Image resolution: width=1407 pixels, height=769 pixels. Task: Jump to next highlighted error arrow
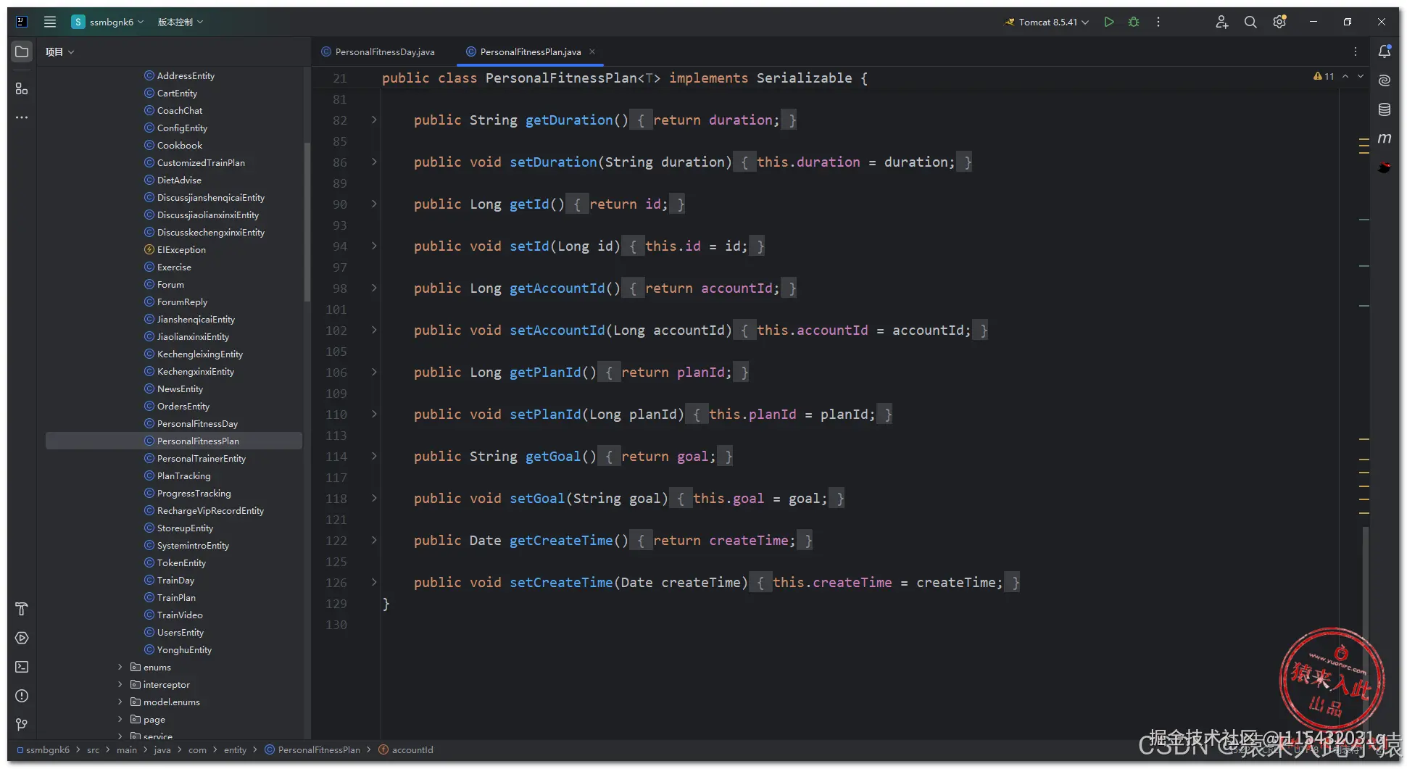[x=1361, y=76]
